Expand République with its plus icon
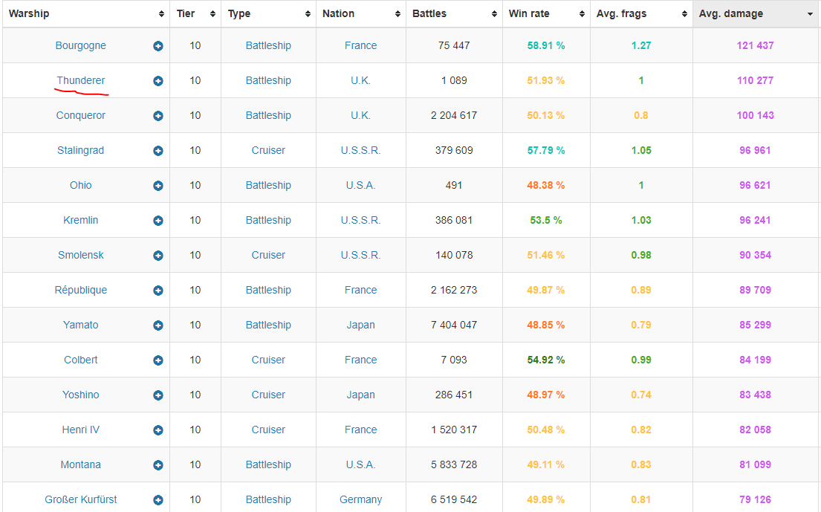The height and width of the screenshot is (512, 821). click(x=158, y=291)
